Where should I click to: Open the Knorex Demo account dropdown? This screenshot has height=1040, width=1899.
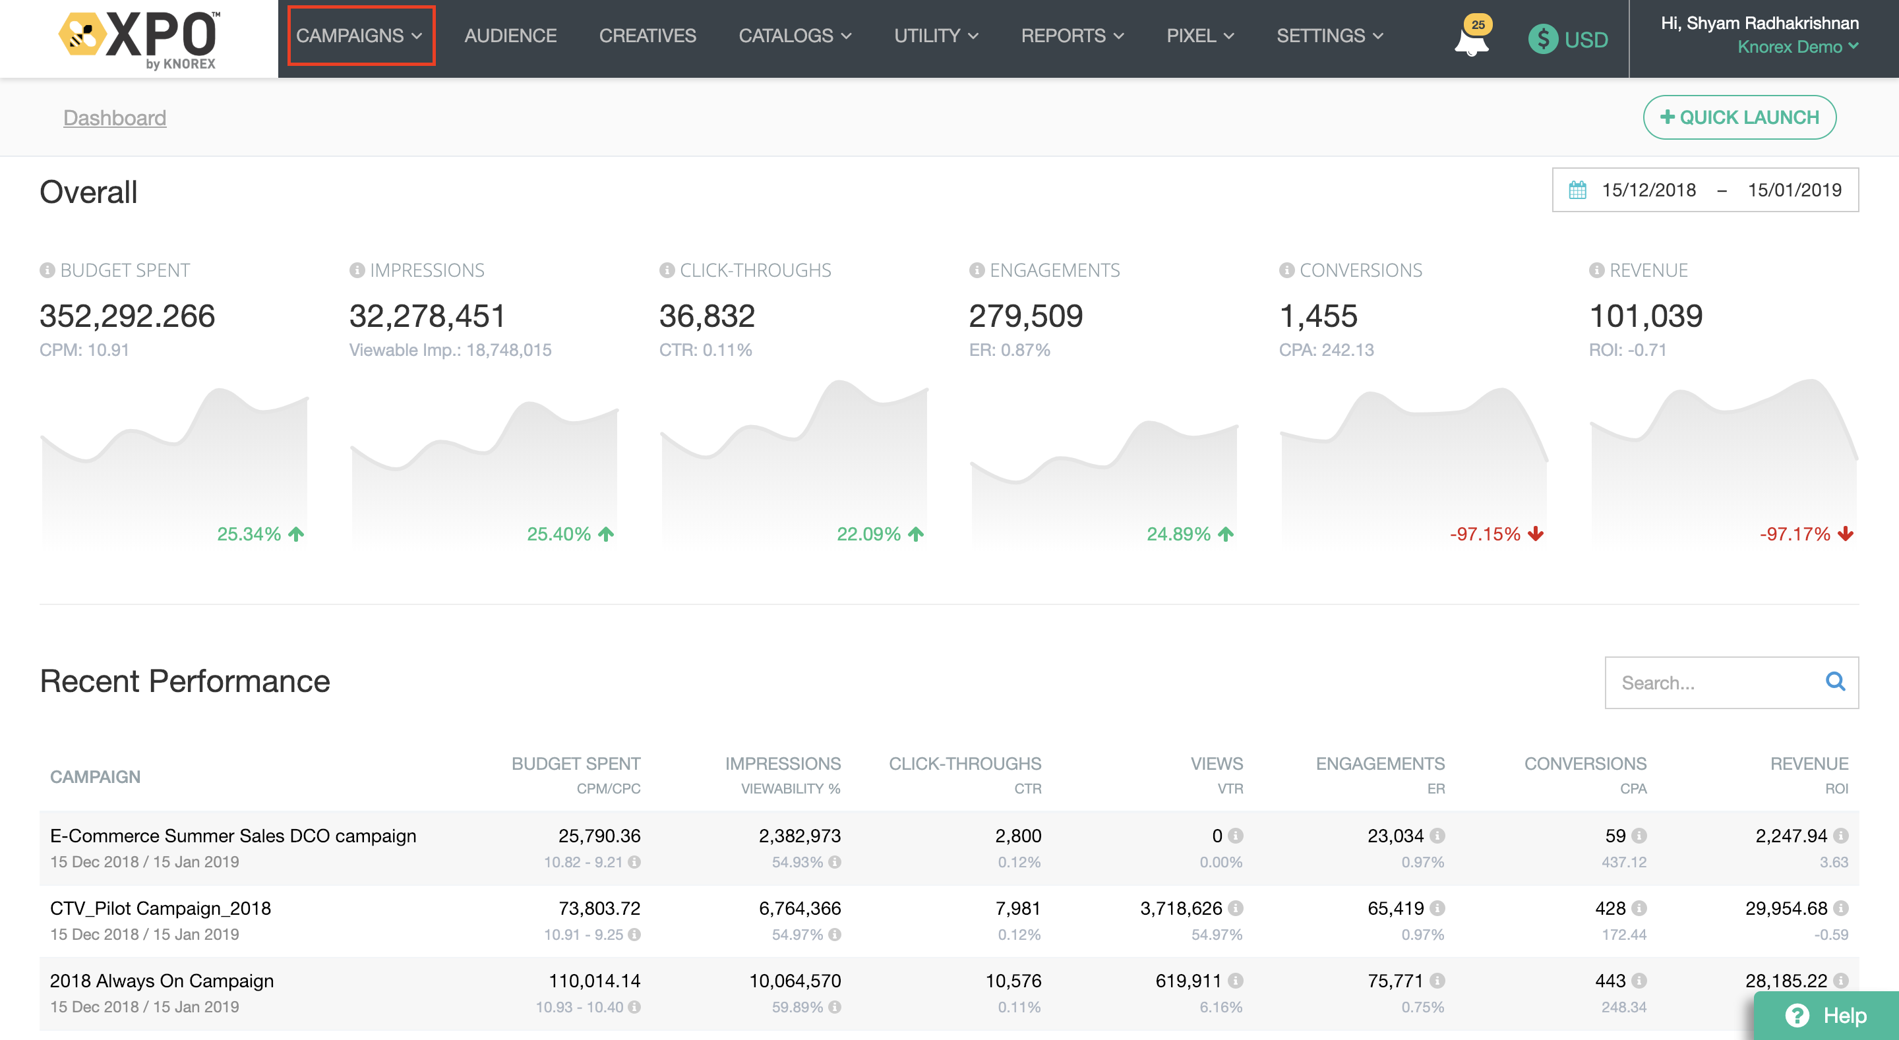tap(1797, 47)
